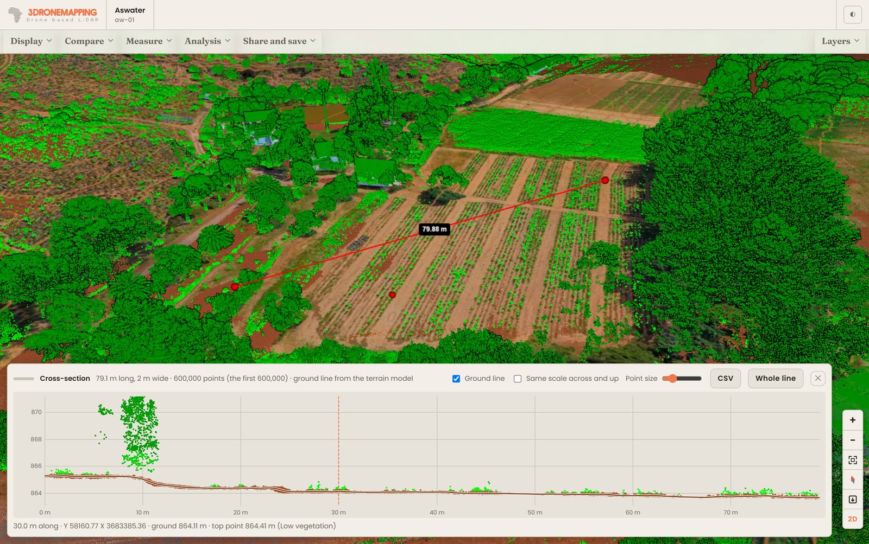Click the 870 elevation axis label
Screen dimensions: 869x544
36,412
